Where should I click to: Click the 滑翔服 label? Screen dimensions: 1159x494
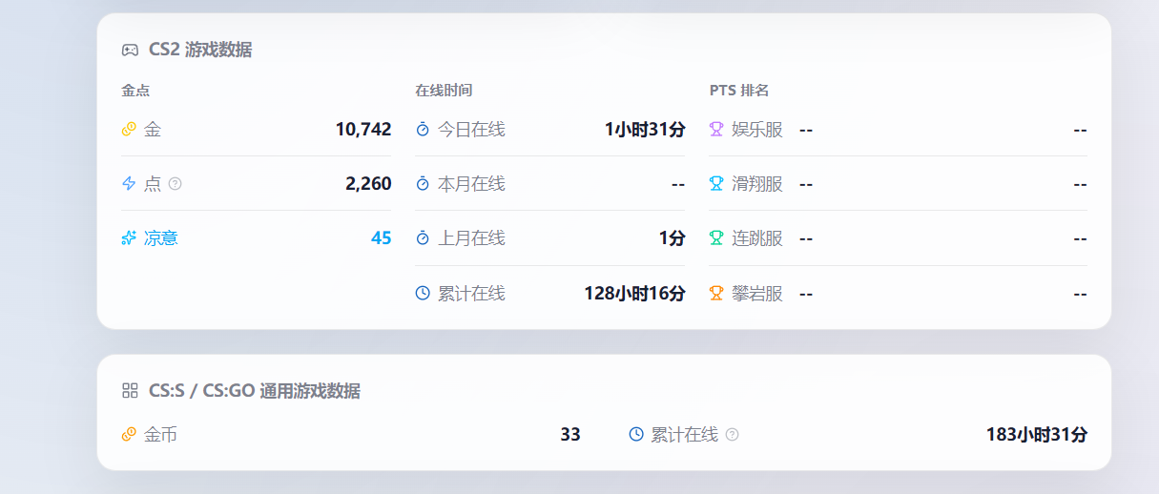click(757, 183)
